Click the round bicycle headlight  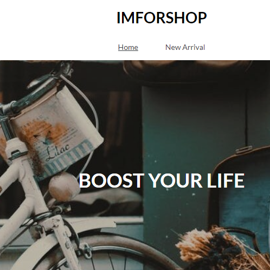(63, 187)
